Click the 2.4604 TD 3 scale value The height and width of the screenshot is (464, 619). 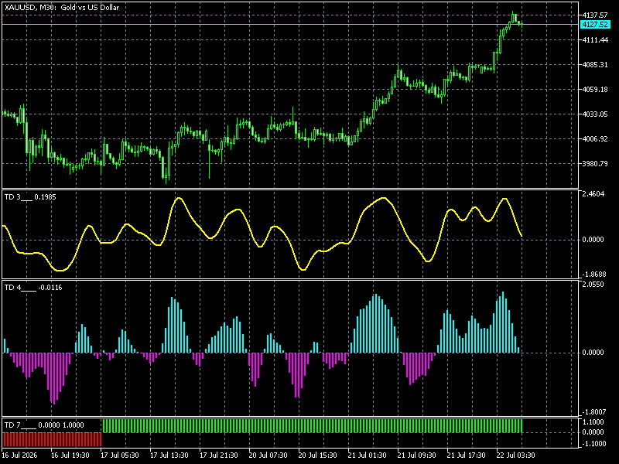(593, 195)
